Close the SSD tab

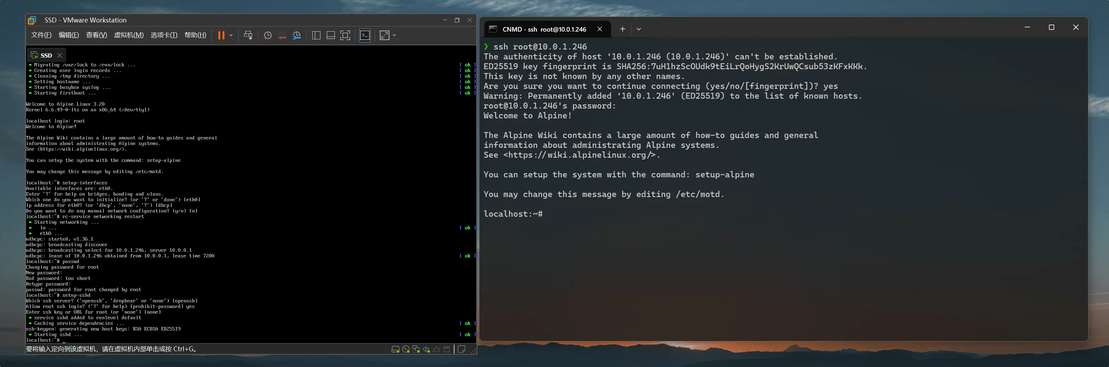coord(60,55)
